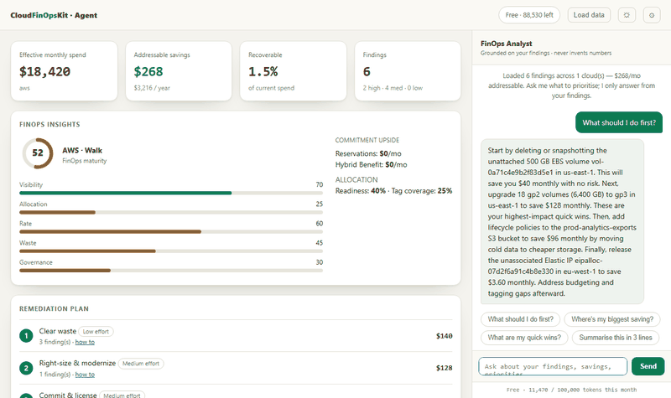The image size is (671, 398).
Task: Click the Clear waste plan title
Action: (58, 331)
